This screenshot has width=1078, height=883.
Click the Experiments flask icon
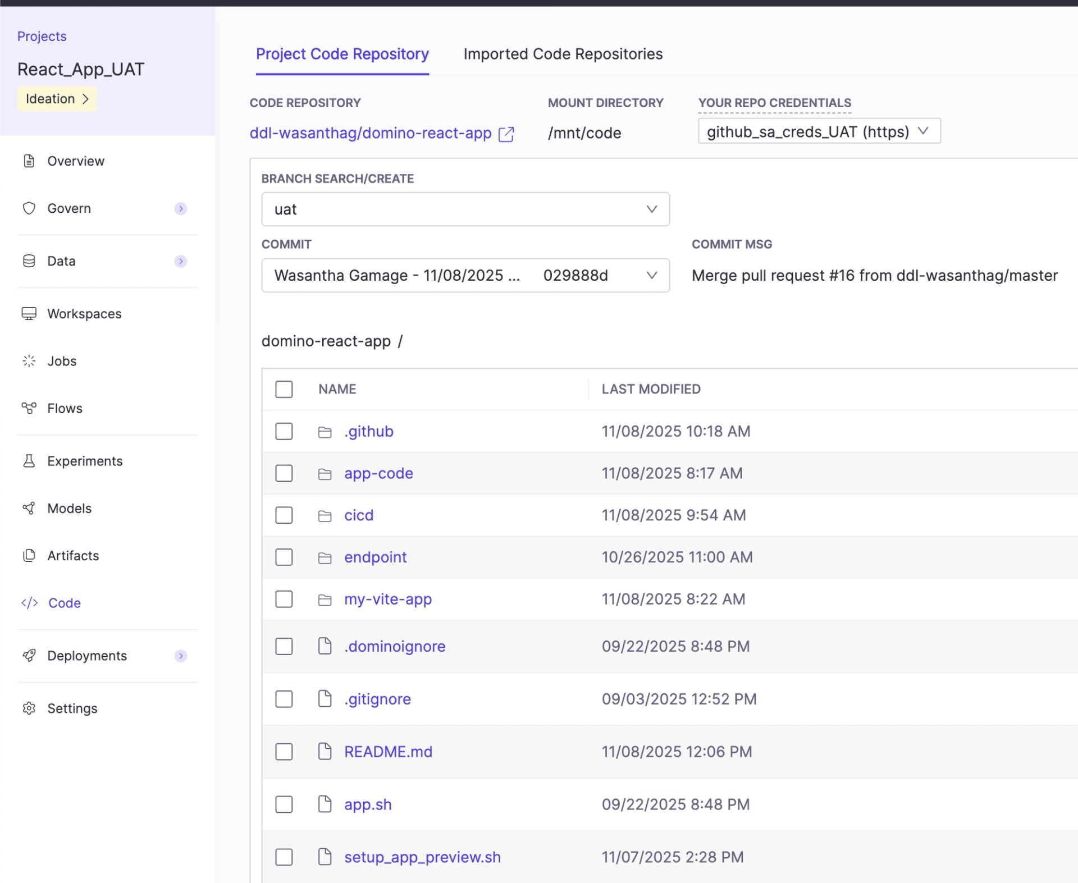coord(29,461)
